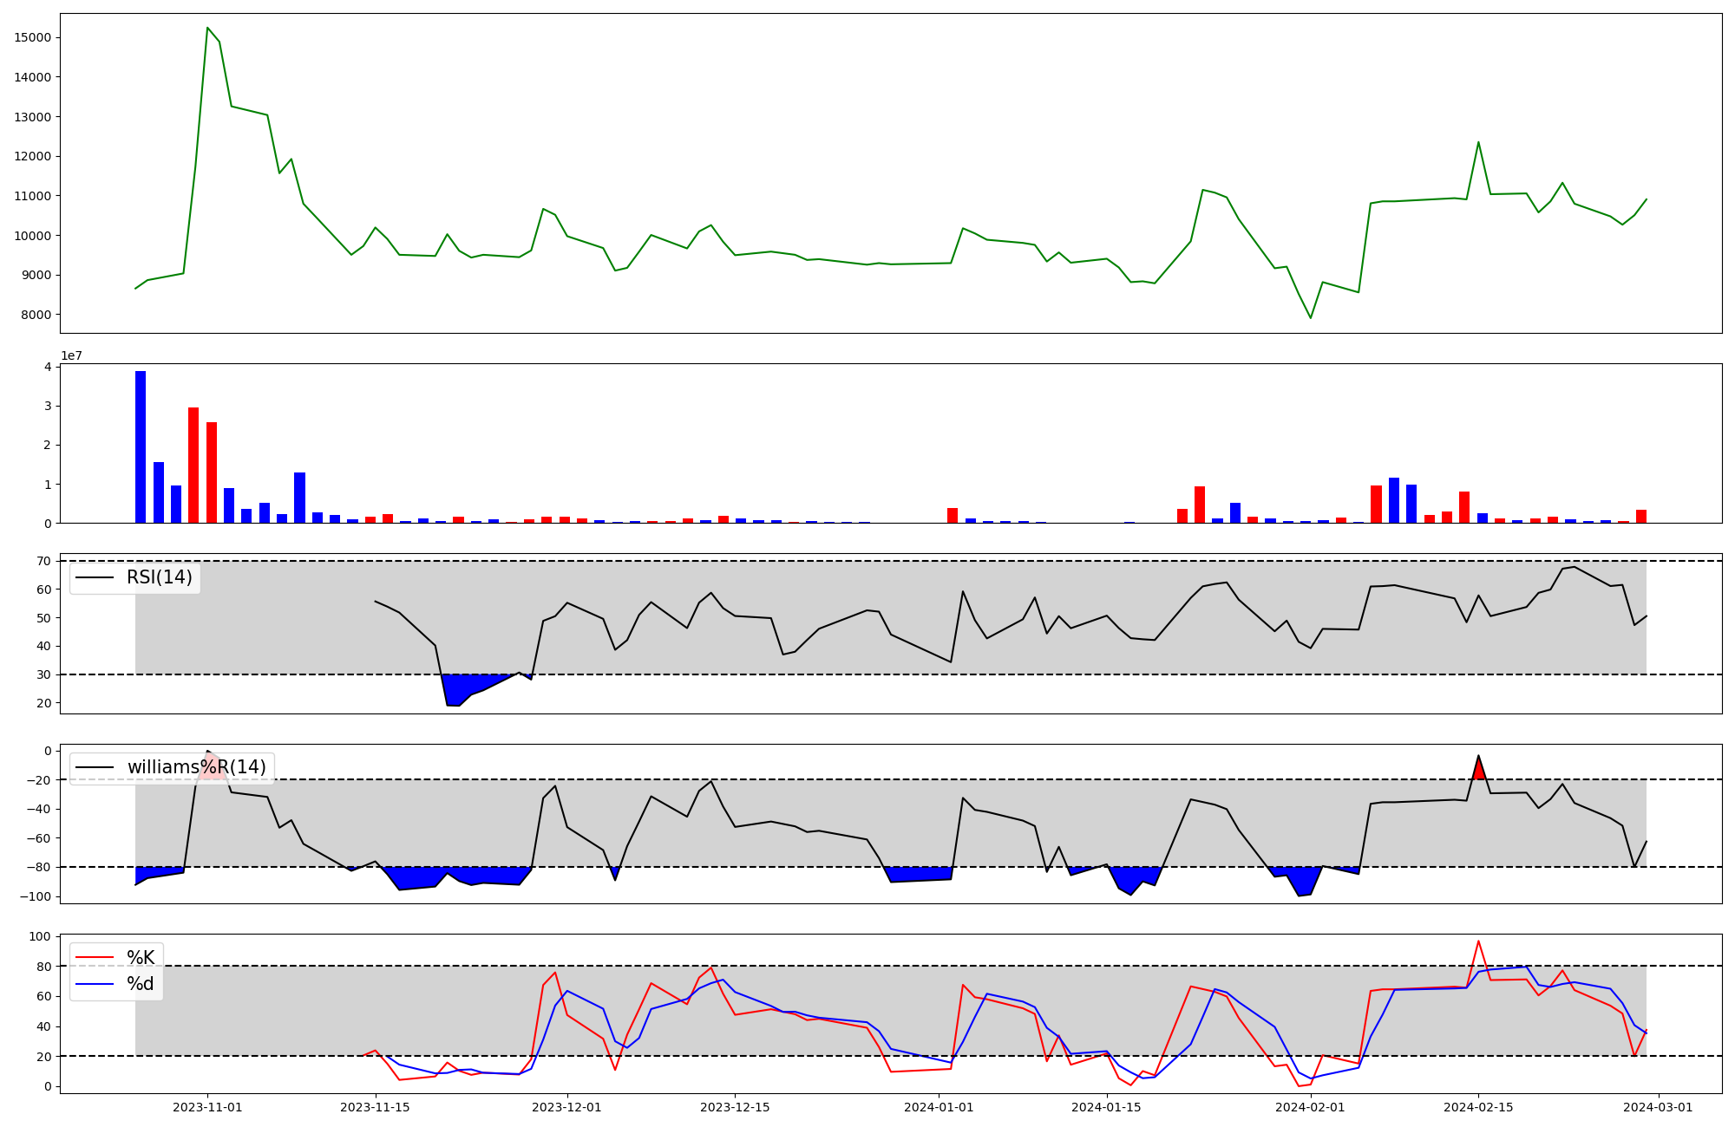1735x1127 pixels.
Task: Click the tallest blue volume bar
Action: (141, 446)
